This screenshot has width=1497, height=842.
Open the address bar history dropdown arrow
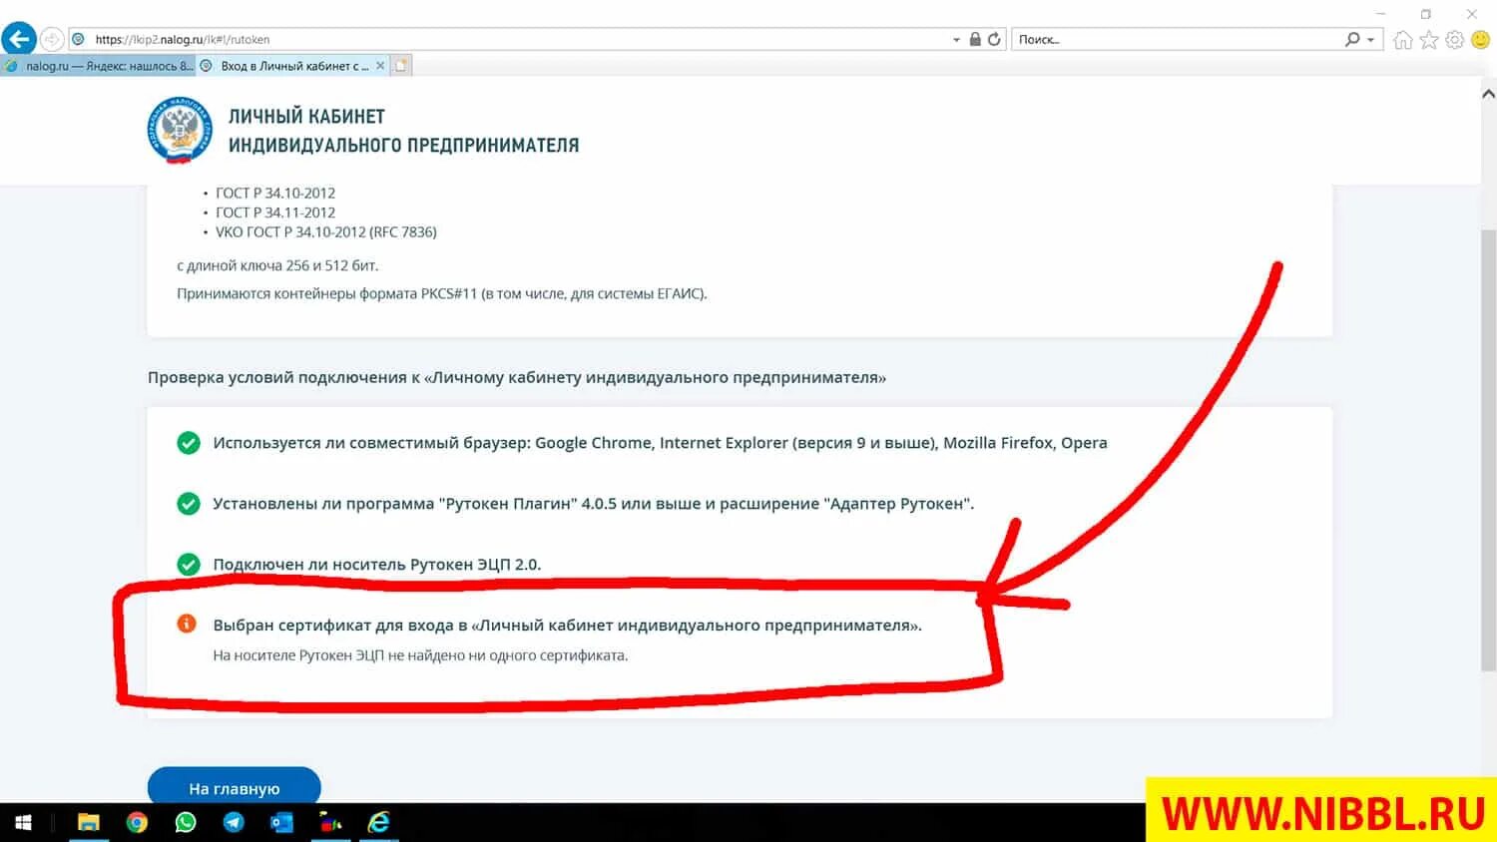[956, 40]
